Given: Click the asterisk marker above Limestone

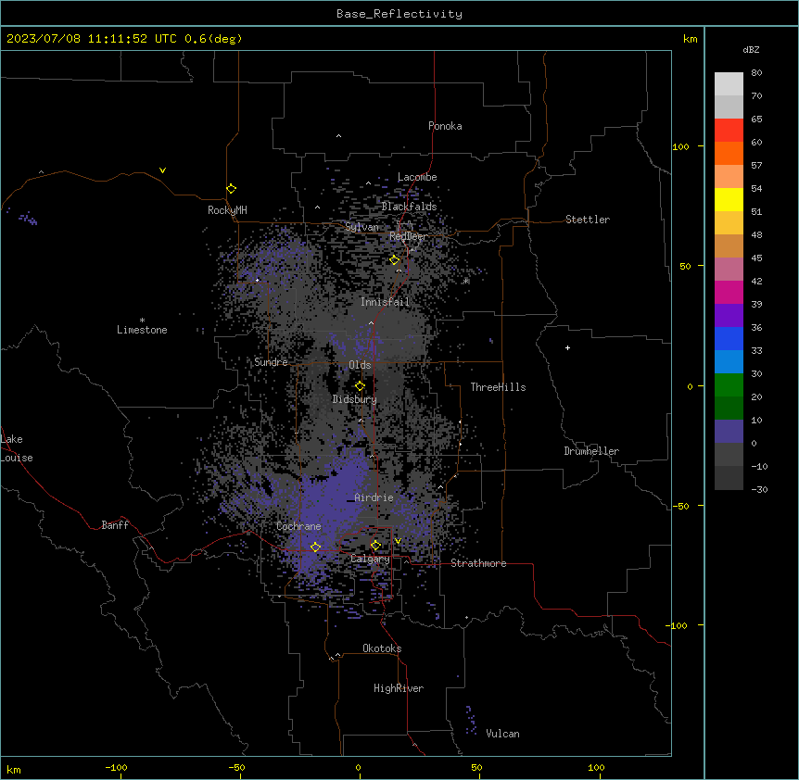Looking at the screenshot, I should coord(142,321).
